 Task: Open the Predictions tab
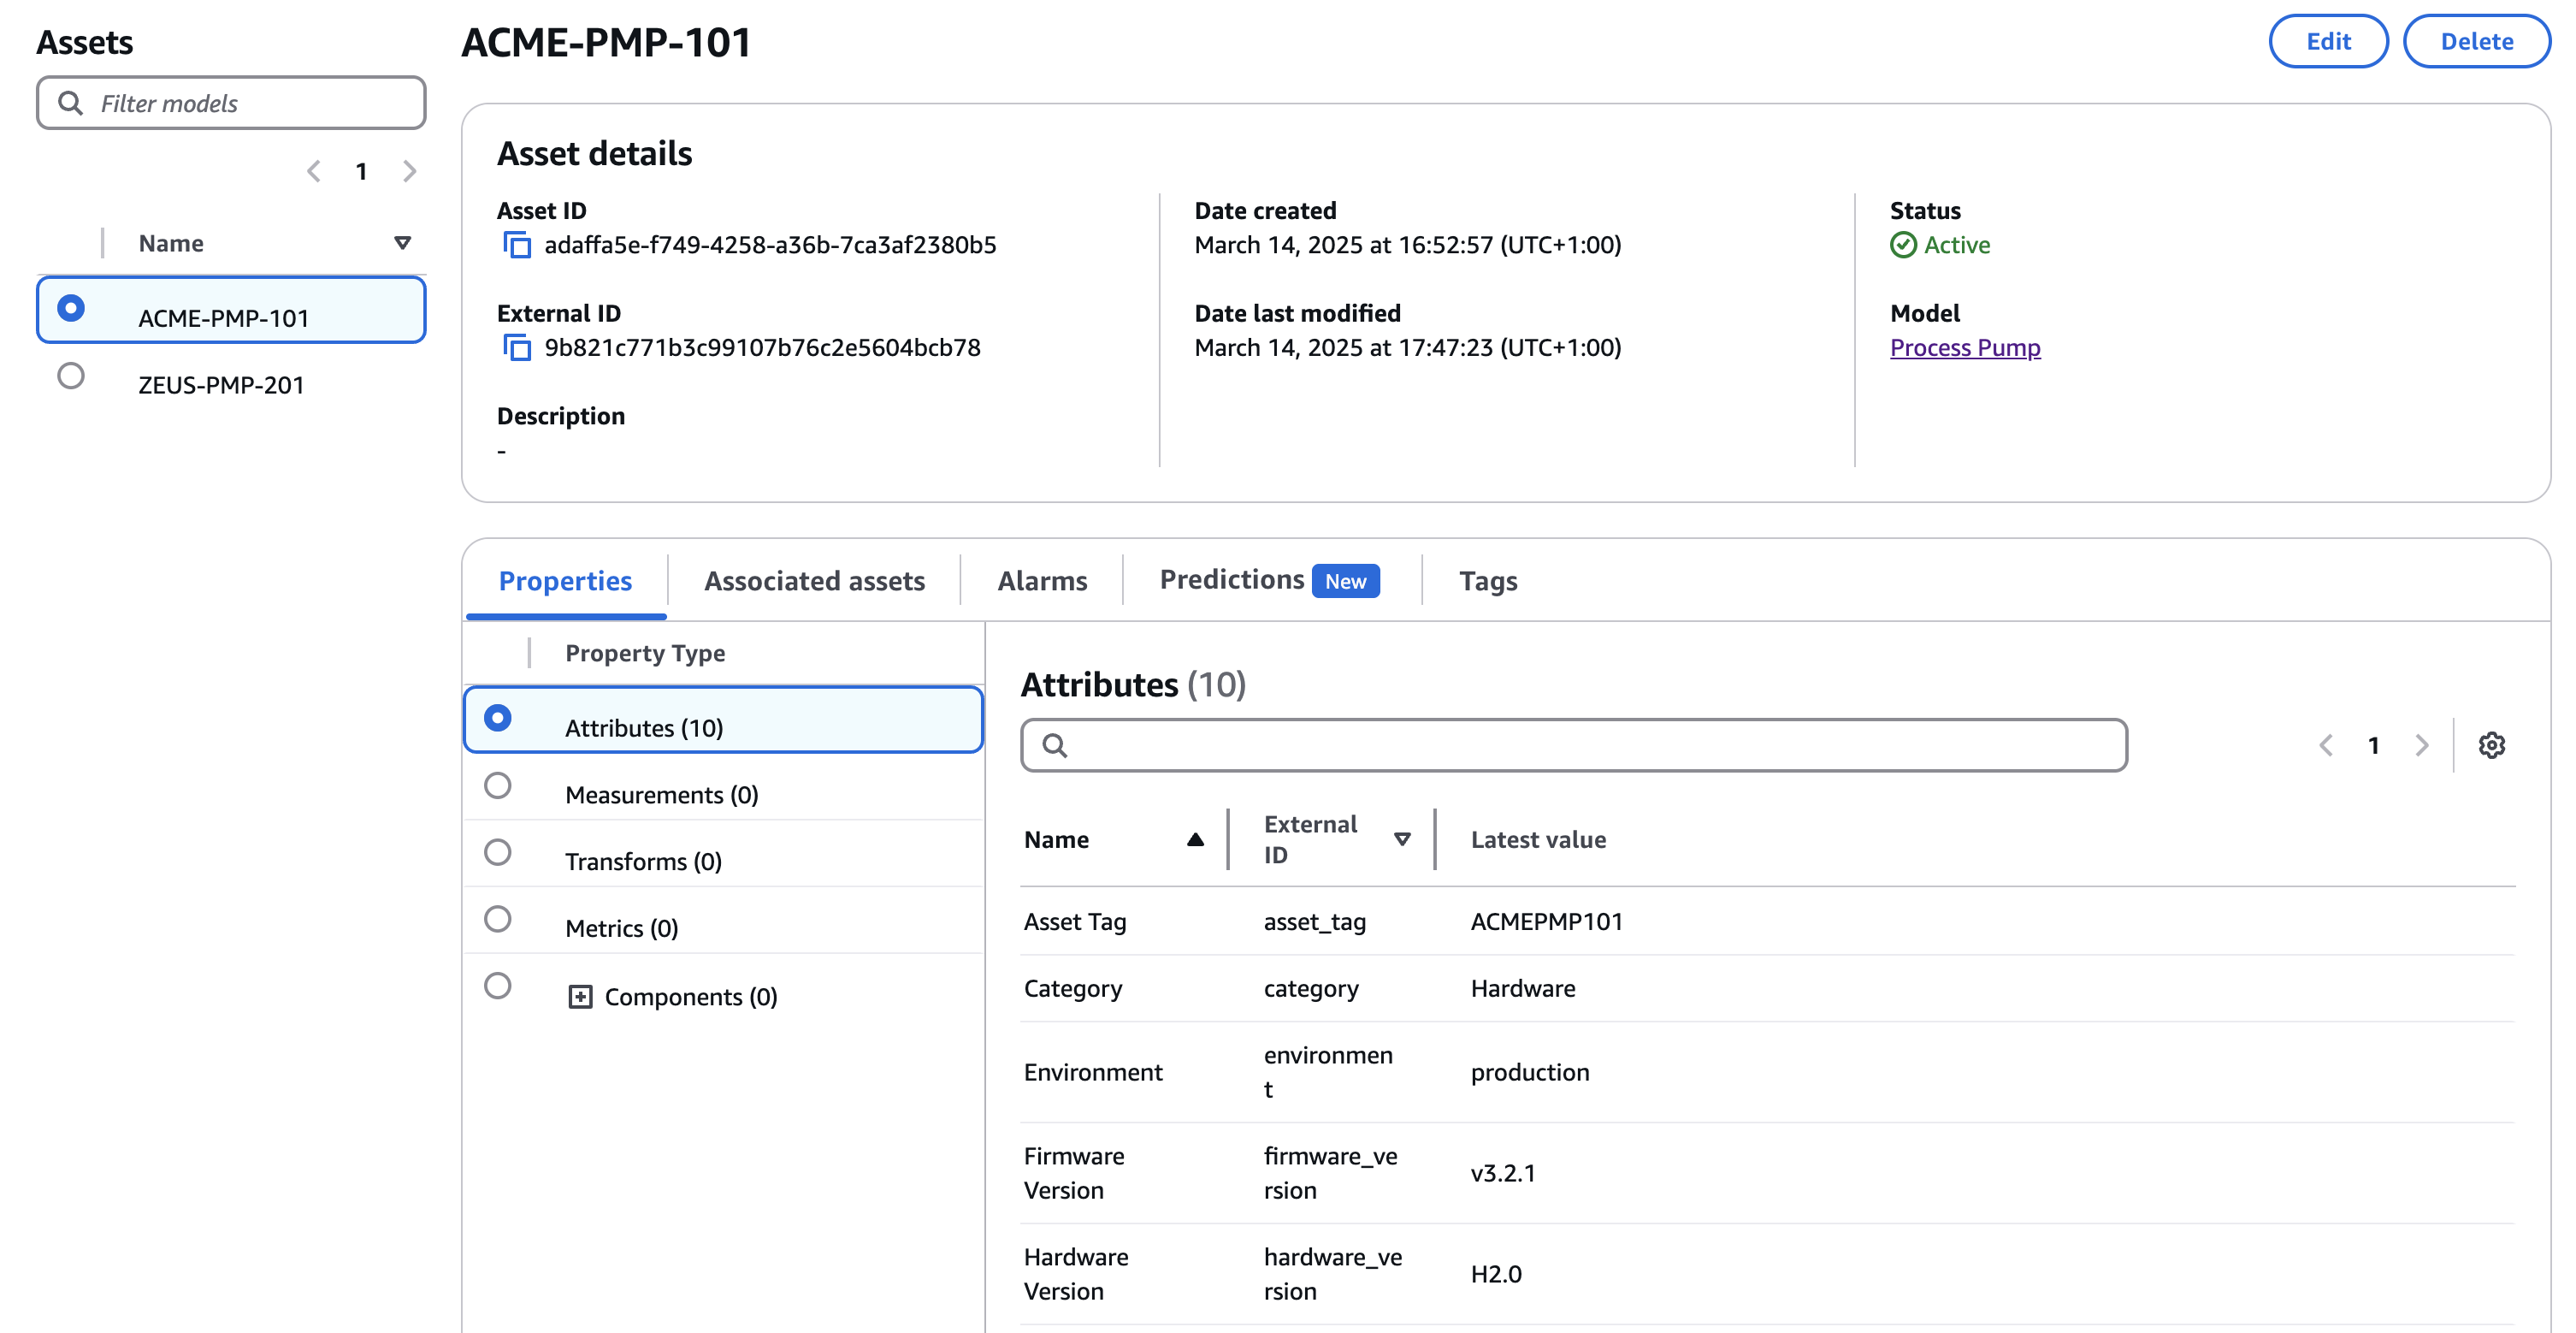click(x=1233, y=579)
